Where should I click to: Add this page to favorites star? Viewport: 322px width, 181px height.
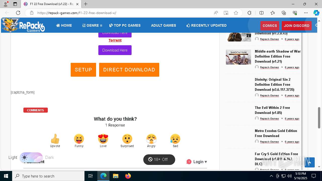(x=236, y=13)
